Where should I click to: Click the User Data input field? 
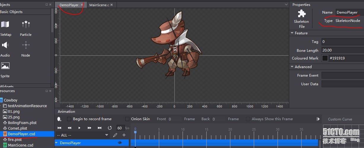343,84
